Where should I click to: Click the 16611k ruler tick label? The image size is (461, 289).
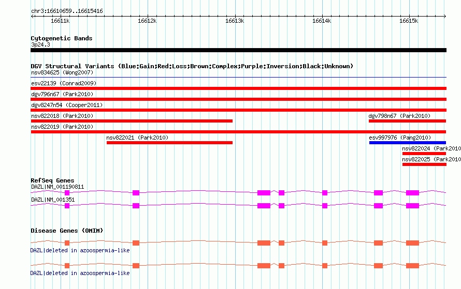[x=60, y=21]
